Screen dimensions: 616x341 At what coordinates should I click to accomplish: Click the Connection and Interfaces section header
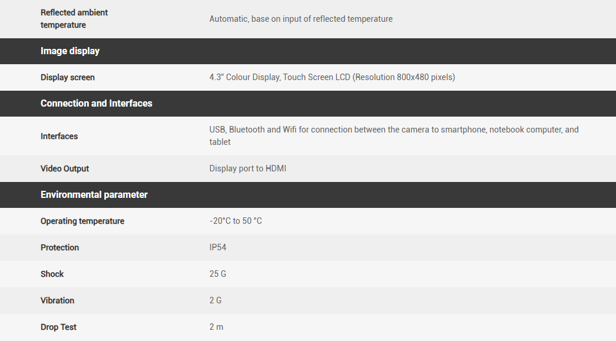[x=97, y=103]
